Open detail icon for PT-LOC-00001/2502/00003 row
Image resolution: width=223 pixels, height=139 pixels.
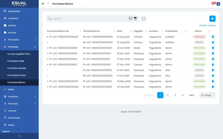coord(213,87)
